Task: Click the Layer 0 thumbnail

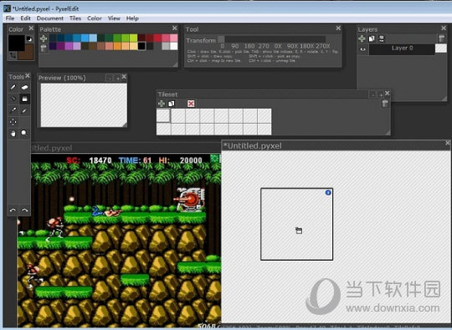Action: (441, 48)
